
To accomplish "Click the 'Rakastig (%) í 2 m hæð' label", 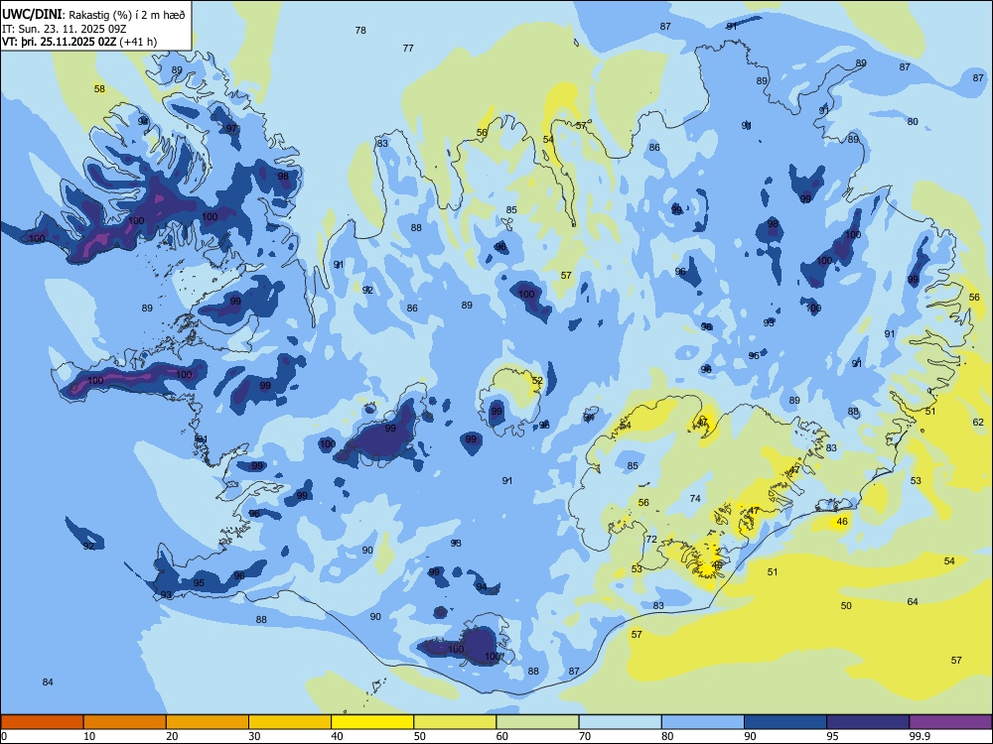I will click(126, 15).
